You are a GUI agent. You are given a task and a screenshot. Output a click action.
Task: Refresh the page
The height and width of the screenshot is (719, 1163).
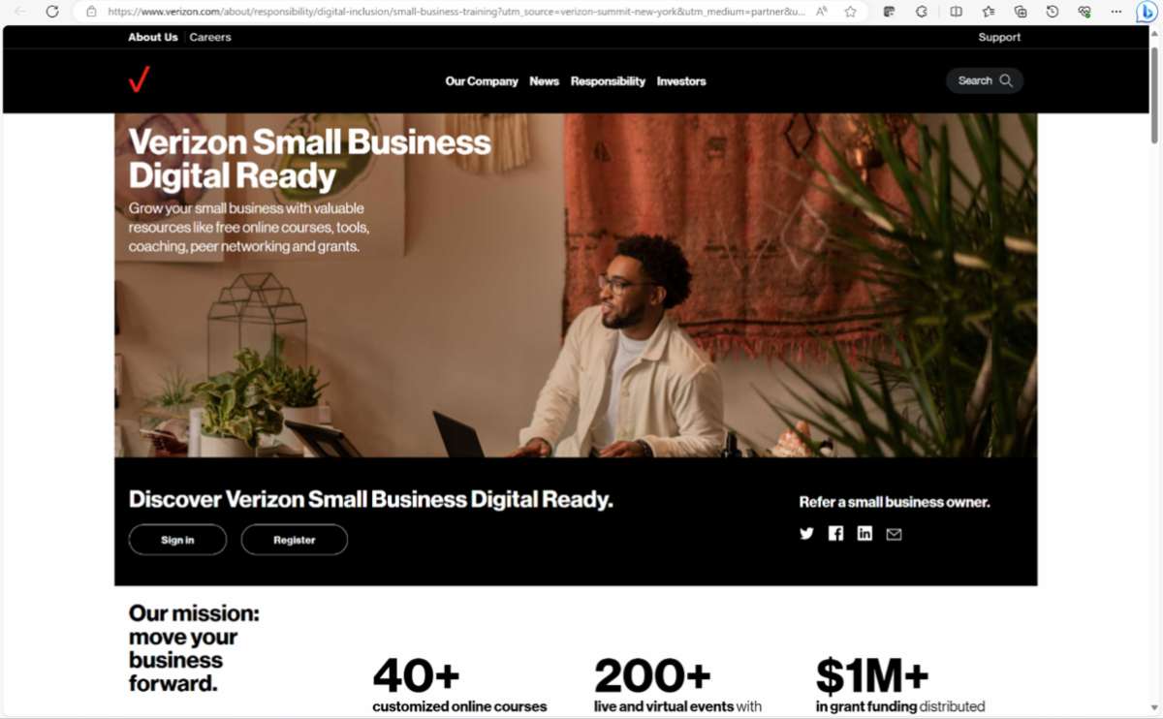coord(52,12)
